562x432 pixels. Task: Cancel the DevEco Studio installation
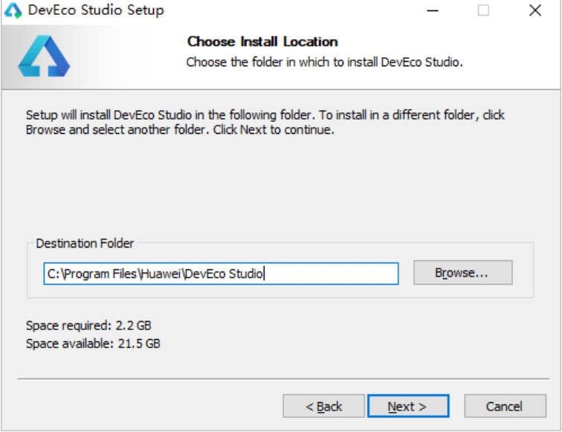(505, 406)
